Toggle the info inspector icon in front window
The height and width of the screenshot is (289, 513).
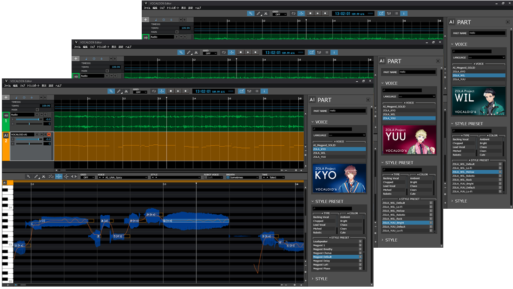(x=264, y=91)
